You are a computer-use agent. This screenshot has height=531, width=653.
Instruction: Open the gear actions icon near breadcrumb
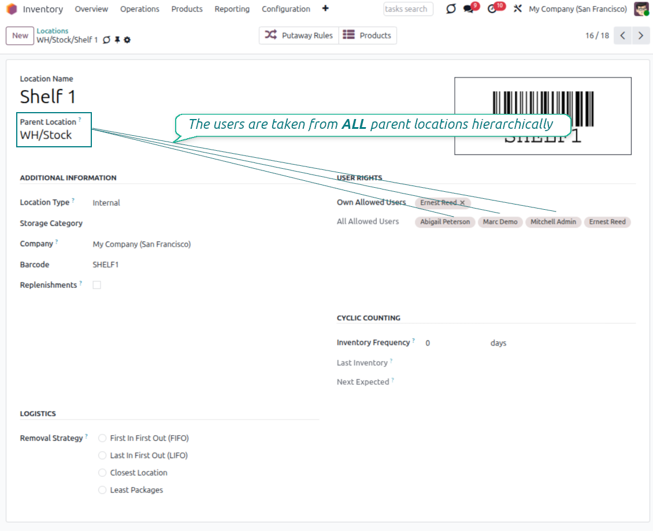click(x=127, y=40)
